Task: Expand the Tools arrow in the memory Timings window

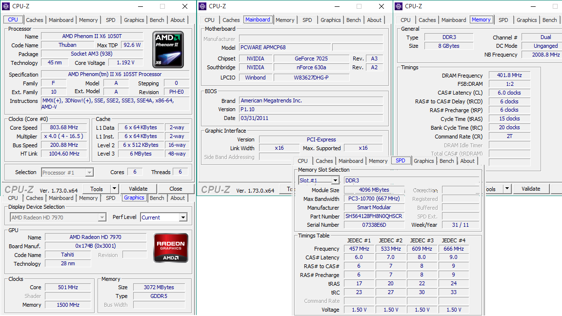Action: point(507,188)
